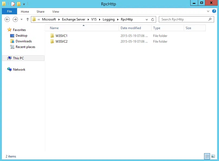Expand the address bar history dropdown

click(x=147, y=20)
